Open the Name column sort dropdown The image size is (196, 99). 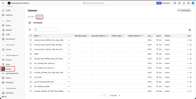(x=40, y=36)
